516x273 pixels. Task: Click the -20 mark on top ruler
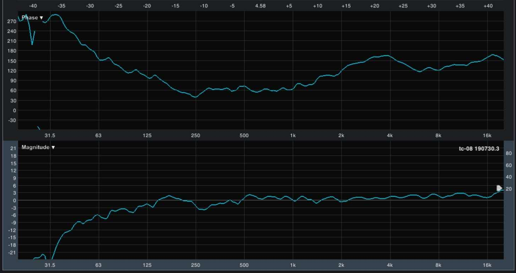147,6
